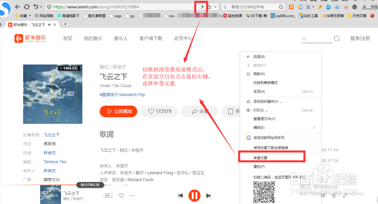Select 打印(I) in the context menu
Viewport: 378px width, 204px height.
(x=280, y=110)
